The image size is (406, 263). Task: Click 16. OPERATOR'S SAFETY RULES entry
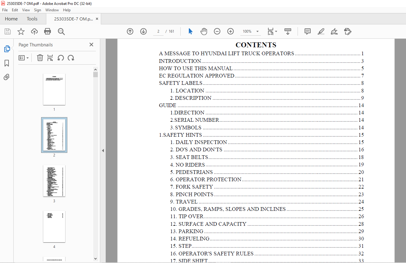click(x=267, y=254)
